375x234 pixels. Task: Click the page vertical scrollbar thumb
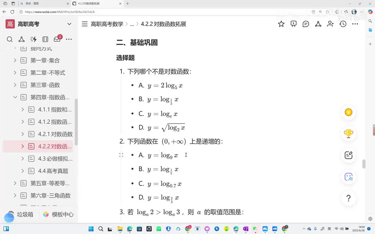tap(364, 164)
